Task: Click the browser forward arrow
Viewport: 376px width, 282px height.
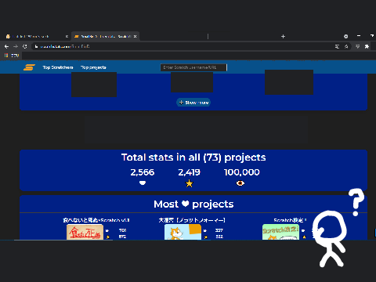Action: click(x=16, y=46)
